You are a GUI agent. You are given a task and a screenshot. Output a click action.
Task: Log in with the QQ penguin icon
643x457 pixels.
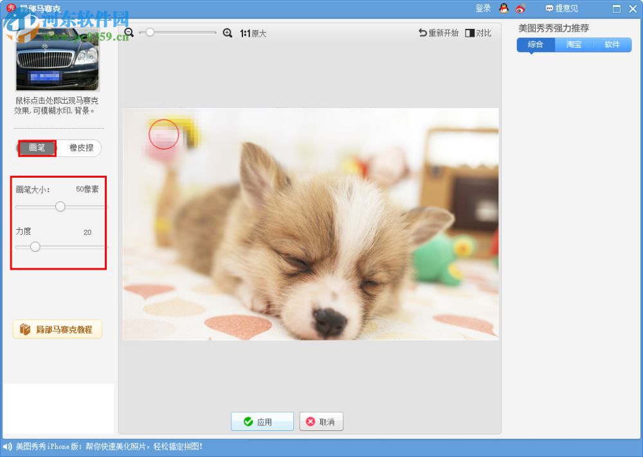[x=504, y=8]
